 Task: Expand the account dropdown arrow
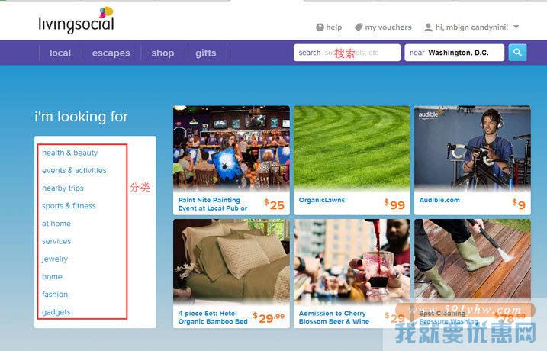516,27
